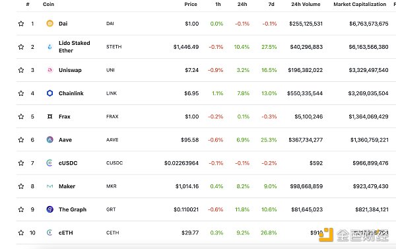Image resolution: width=396 pixels, height=249 pixels.
Task: Click Chainlink's $550,335,544 volume value
Action: point(305,94)
